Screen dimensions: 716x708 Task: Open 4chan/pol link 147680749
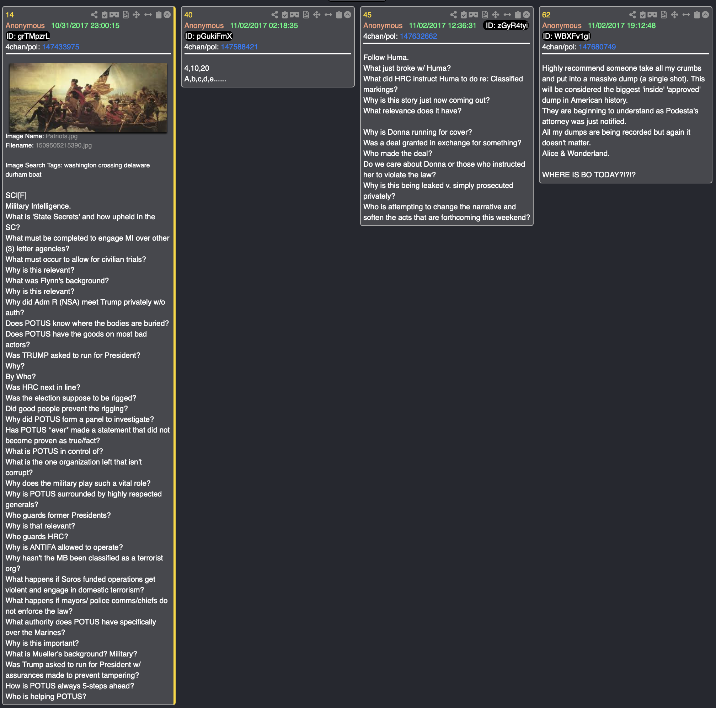[597, 47]
